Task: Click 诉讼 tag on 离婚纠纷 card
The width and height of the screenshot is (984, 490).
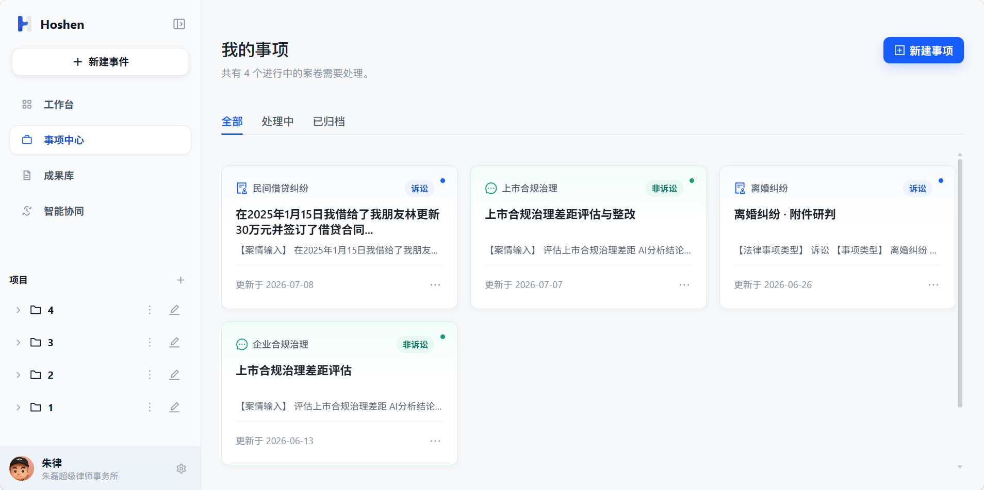Action: pos(917,189)
